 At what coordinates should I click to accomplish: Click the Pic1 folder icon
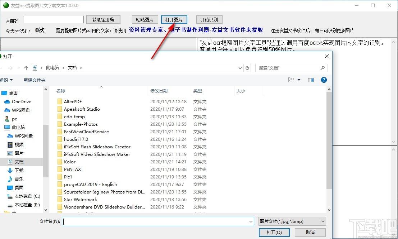click(60, 177)
